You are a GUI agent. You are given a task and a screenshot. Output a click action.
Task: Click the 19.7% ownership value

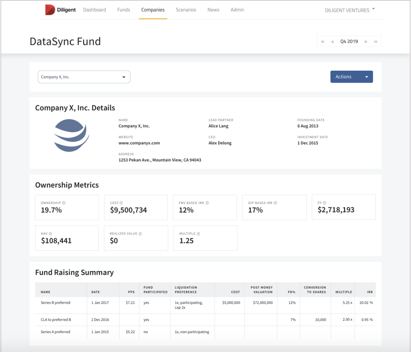pyautogui.click(x=51, y=210)
